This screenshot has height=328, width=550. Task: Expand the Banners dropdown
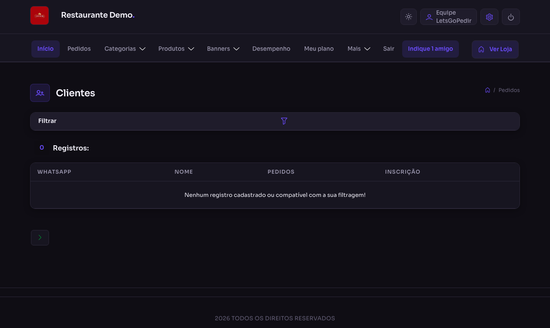tap(223, 49)
